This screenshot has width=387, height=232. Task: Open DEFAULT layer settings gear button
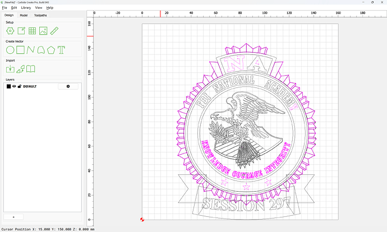click(x=68, y=86)
